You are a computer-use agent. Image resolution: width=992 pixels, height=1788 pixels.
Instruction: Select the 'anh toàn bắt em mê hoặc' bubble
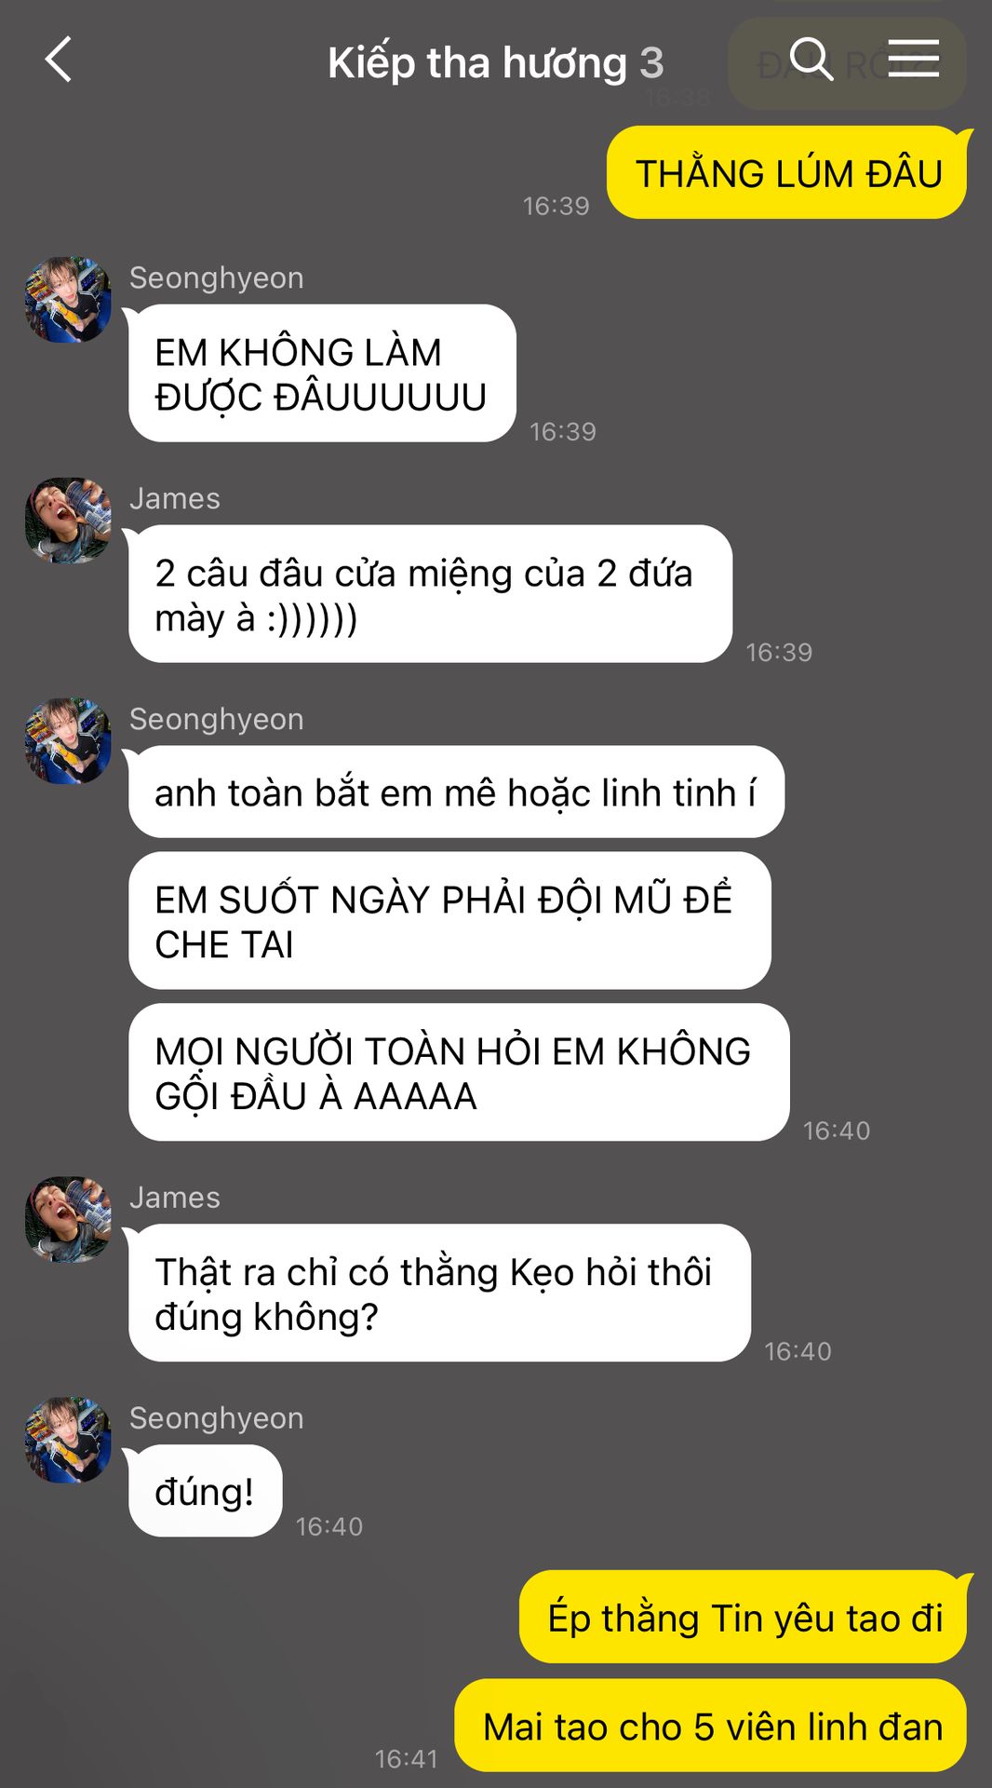pos(456,792)
